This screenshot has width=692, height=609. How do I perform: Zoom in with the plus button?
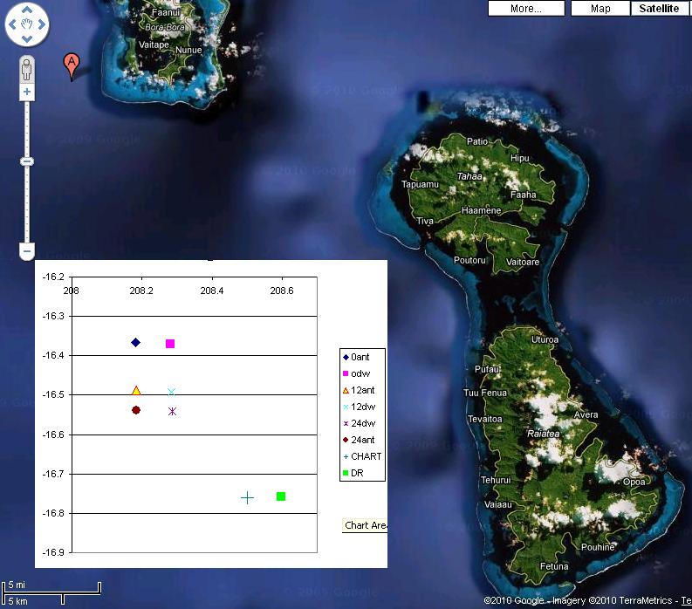tap(27, 92)
